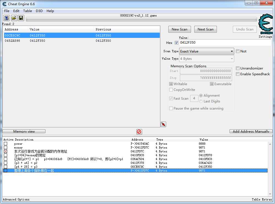Image resolution: width=275 pixels, height=204 pixels.
Task: Click the New Scan button
Action: coord(180,29)
